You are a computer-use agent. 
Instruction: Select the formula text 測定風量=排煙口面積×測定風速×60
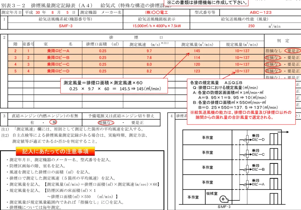pos(103,83)
